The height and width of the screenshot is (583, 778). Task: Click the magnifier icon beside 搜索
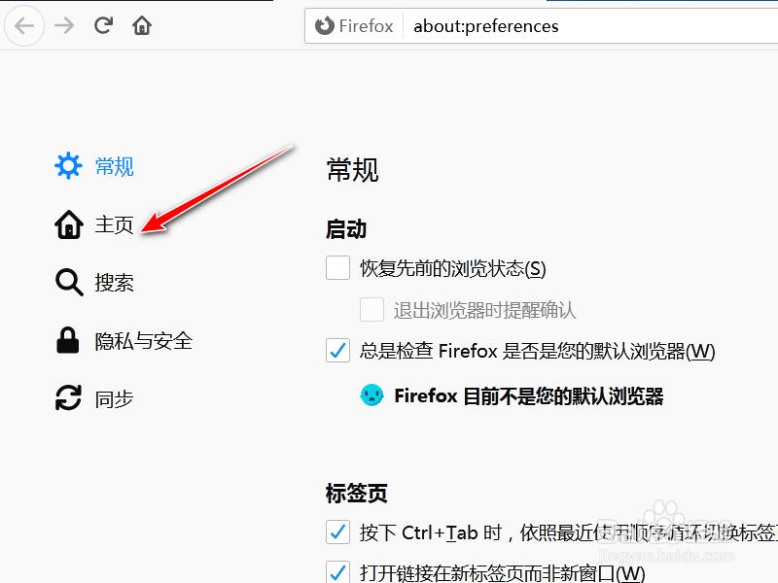pos(68,283)
